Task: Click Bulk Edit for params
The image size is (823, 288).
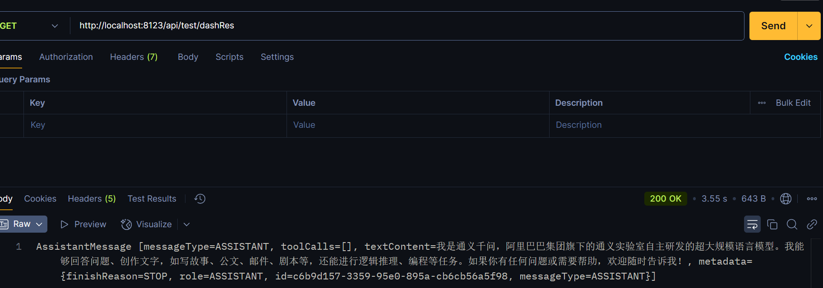Action: coord(793,103)
